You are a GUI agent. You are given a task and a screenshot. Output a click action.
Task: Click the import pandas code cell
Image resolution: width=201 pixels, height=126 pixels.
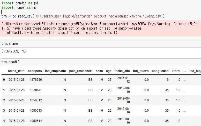pyautogui.click(x=100, y=10)
